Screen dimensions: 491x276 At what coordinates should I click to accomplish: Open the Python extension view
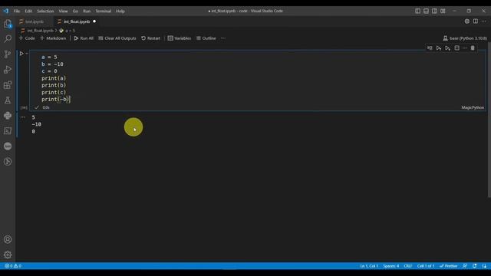pos(8,116)
